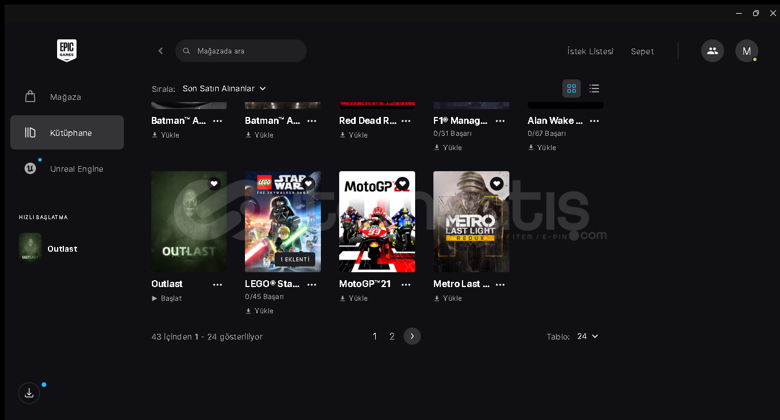This screenshot has width=780, height=420.
Task: Open İstek Listesi wishlist
Action: click(590, 51)
